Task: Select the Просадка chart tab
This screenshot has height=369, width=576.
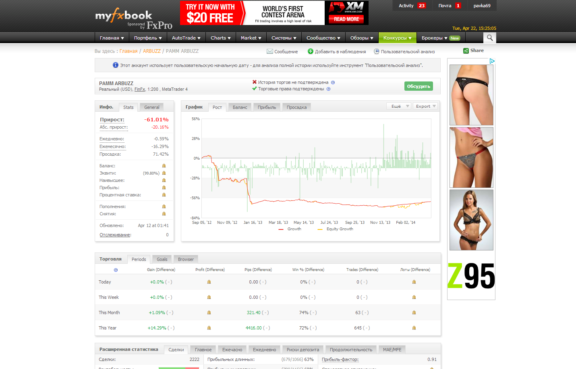Action: point(297,107)
